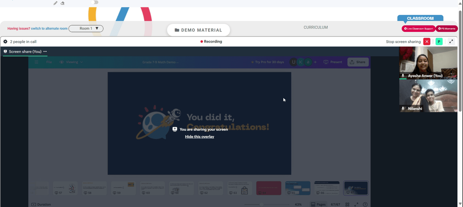Toggle Ayesha Anwer's microphone icon

coord(403,76)
